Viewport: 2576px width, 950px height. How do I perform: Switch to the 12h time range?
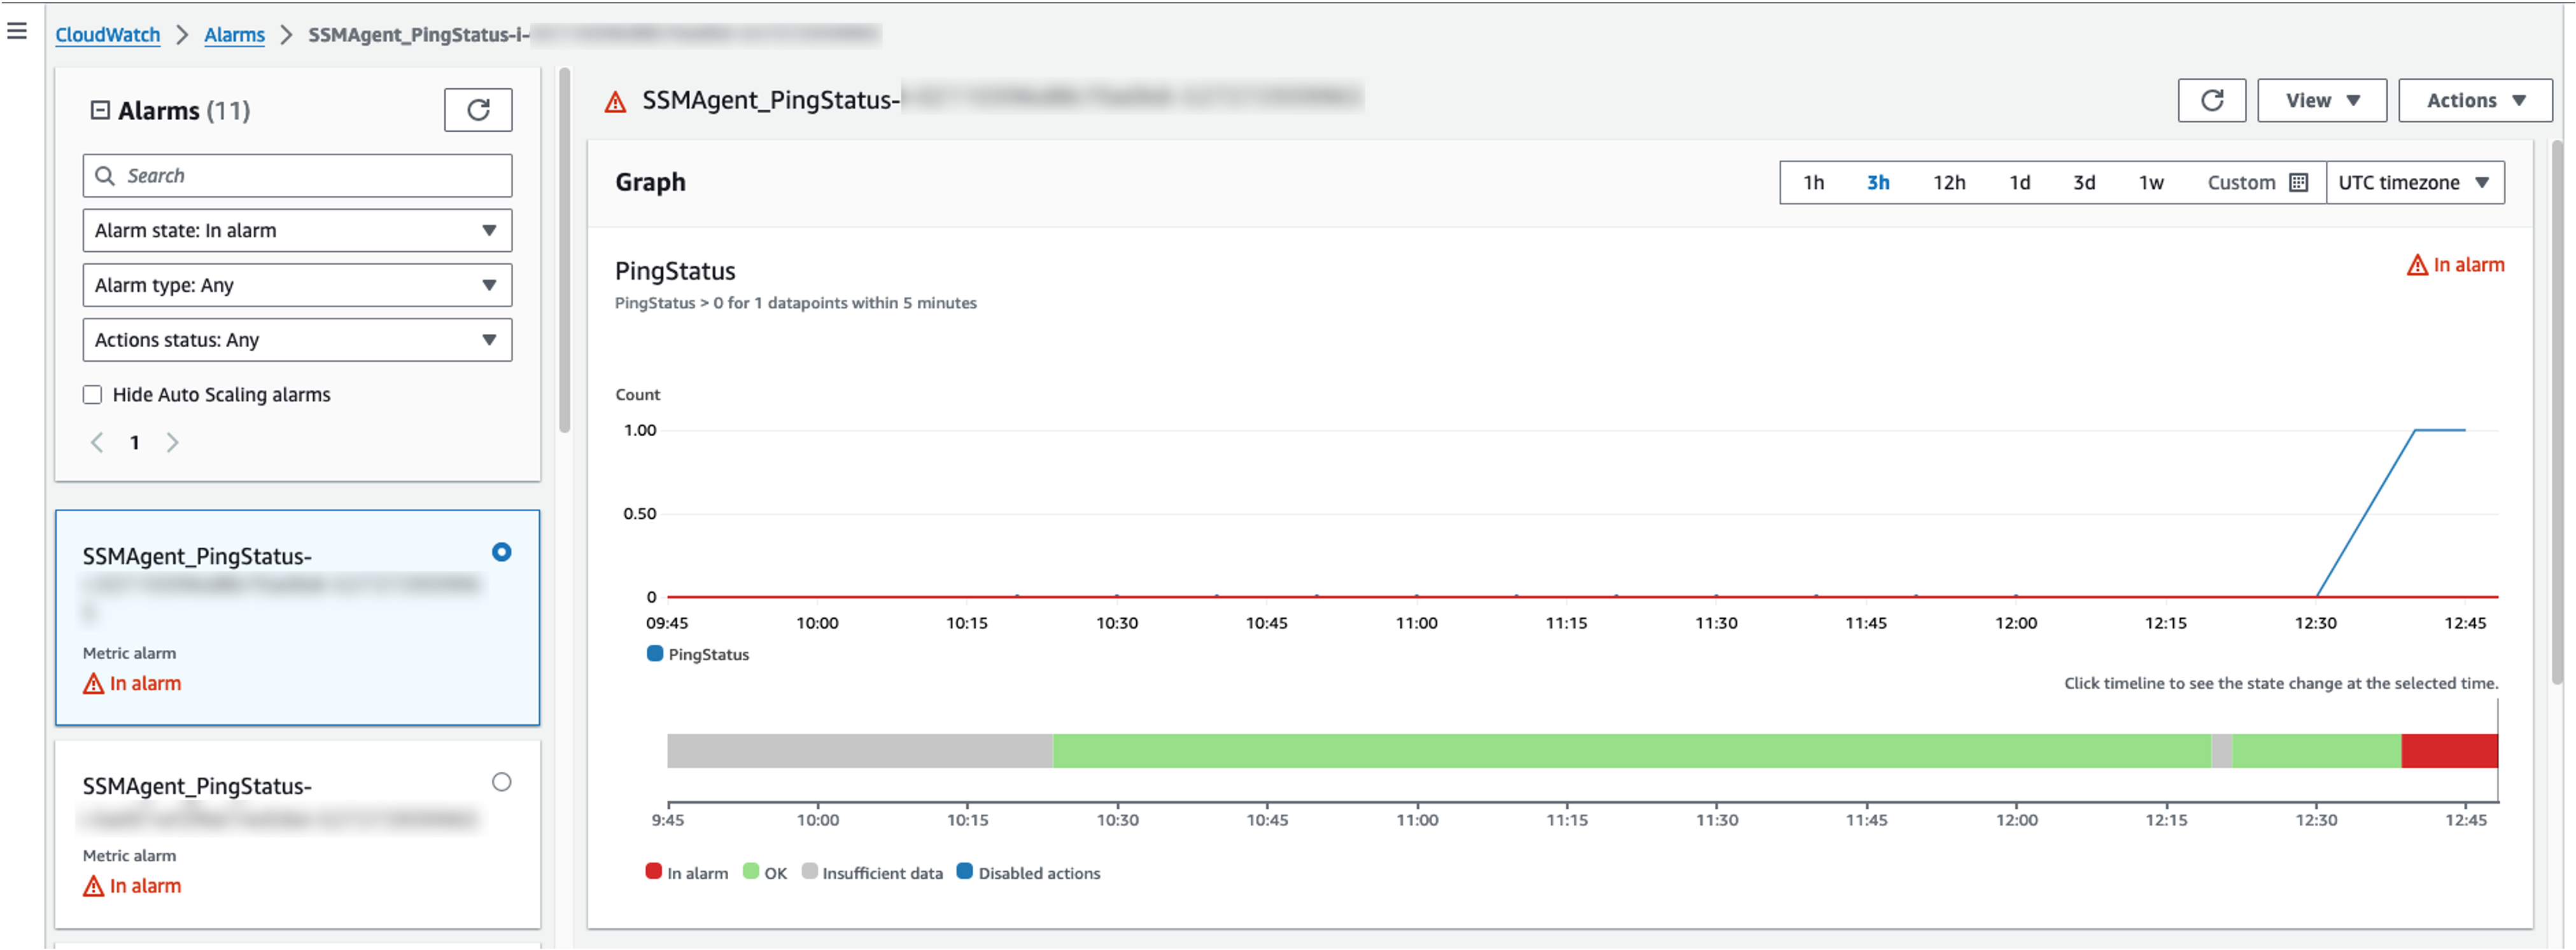click(1948, 182)
